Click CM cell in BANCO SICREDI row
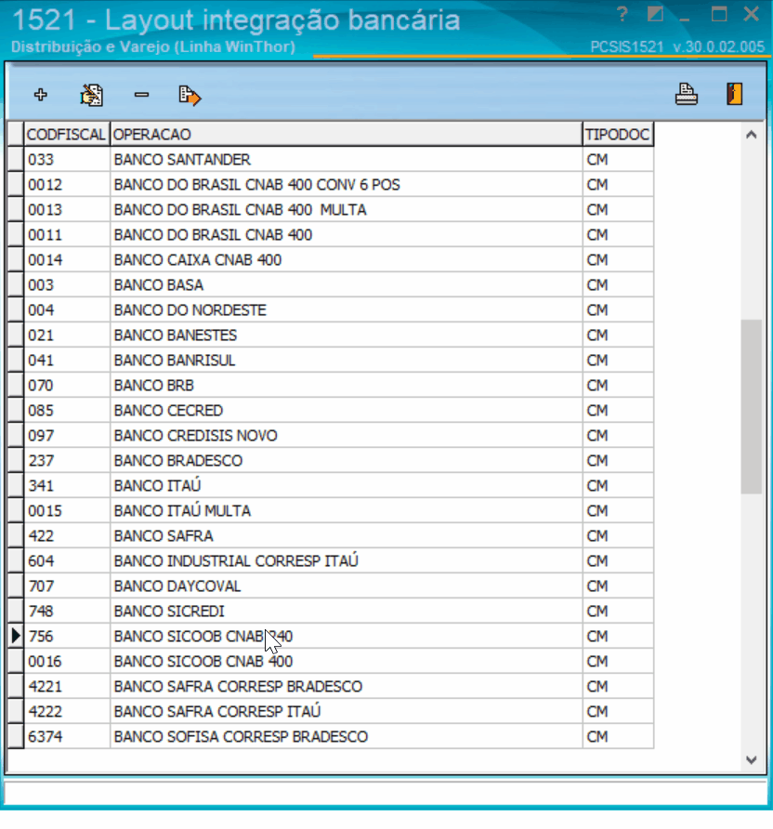This screenshot has height=829, width=773. 618,612
